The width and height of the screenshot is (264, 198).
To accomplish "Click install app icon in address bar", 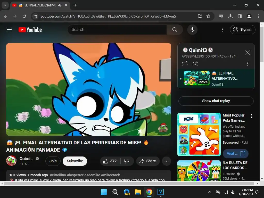I will click(200, 16).
